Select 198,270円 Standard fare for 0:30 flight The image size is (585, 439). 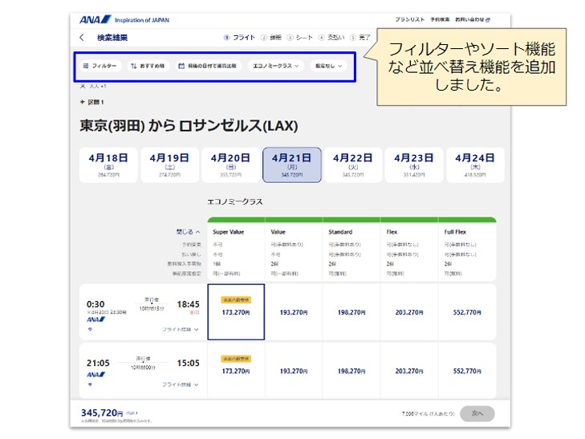pos(351,312)
